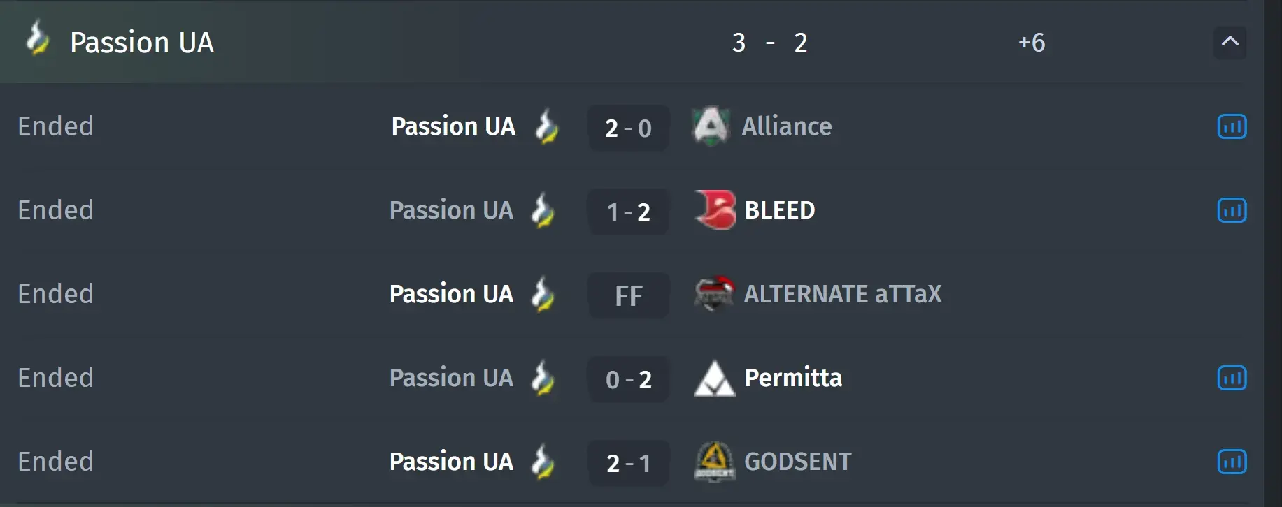Open the Permitta team link

click(x=793, y=378)
